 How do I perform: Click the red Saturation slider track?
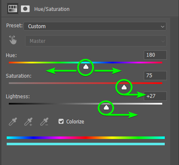point(86,83)
